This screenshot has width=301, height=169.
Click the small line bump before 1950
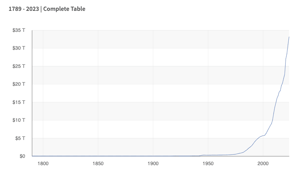pos(203,155)
